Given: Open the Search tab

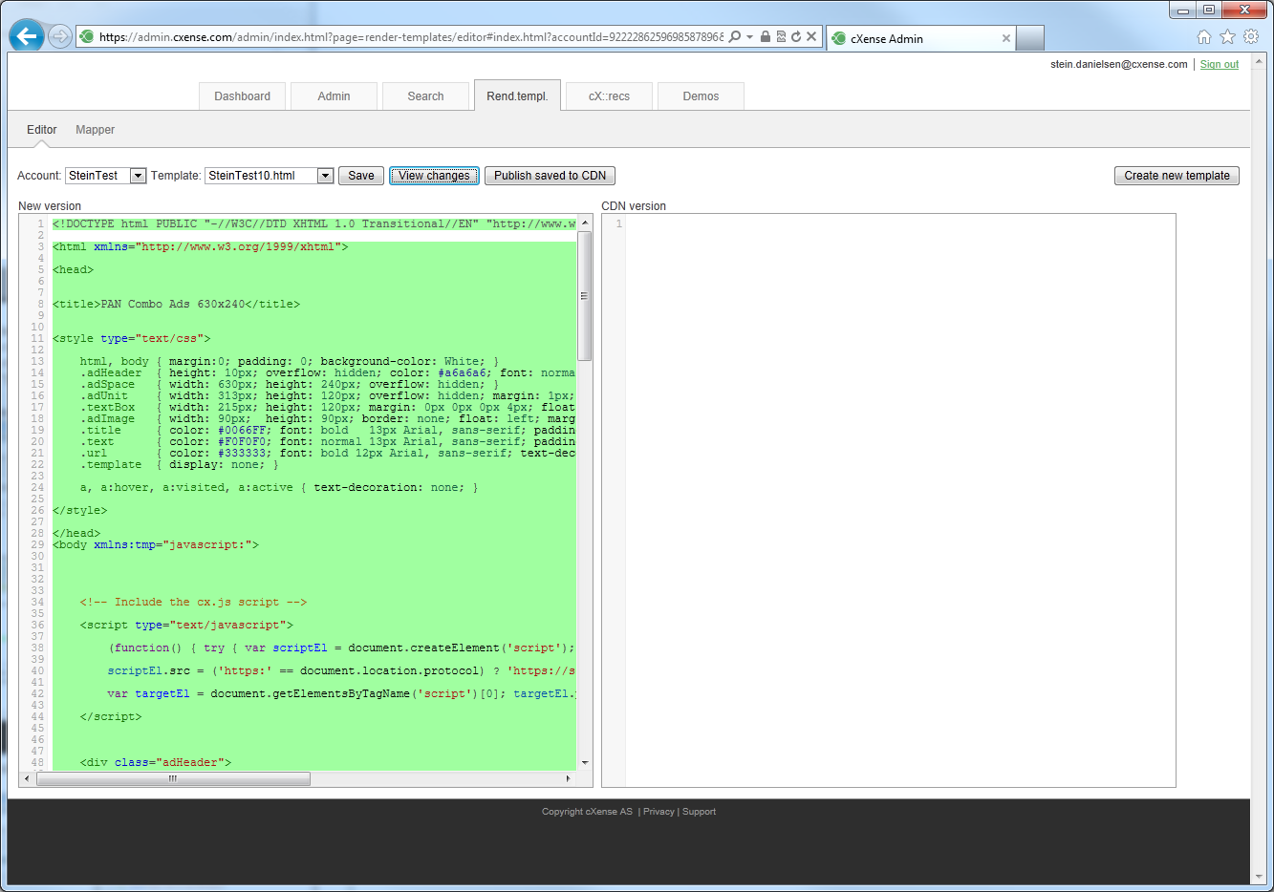Looking at the screenshot, I should click(x=425, y=96).
